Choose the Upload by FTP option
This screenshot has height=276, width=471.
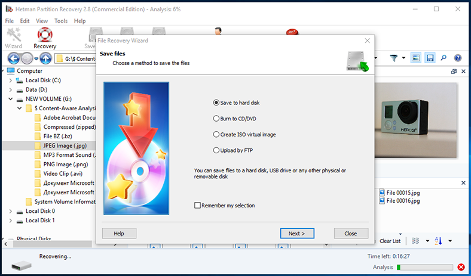(x=233, y=150)
